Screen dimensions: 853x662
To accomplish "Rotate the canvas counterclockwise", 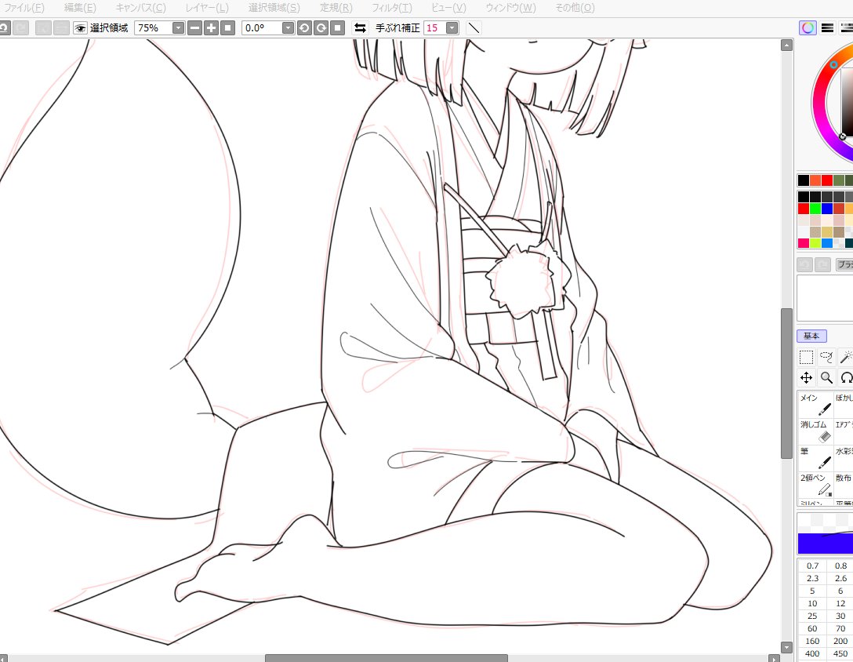I will (x=305, y=28).
